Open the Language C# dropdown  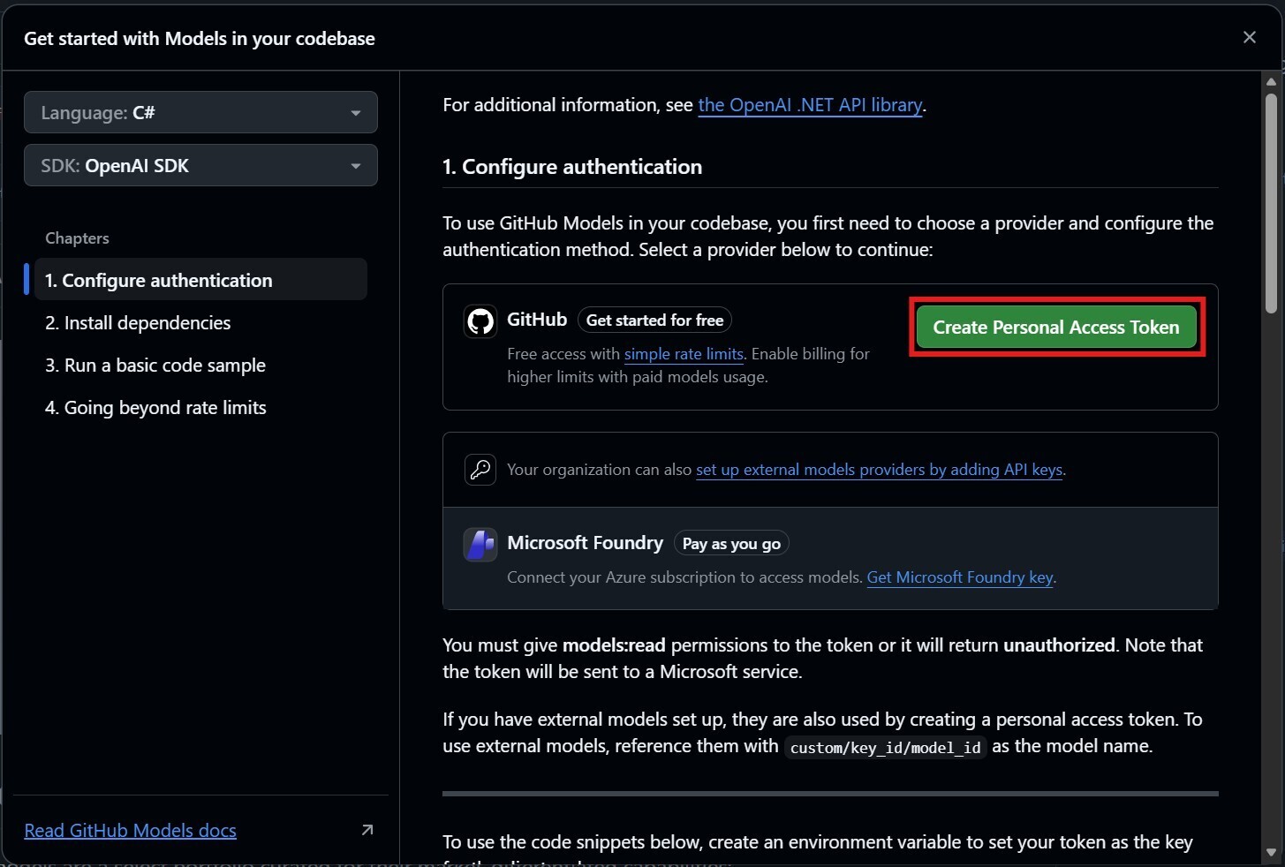tap(200, 113)
